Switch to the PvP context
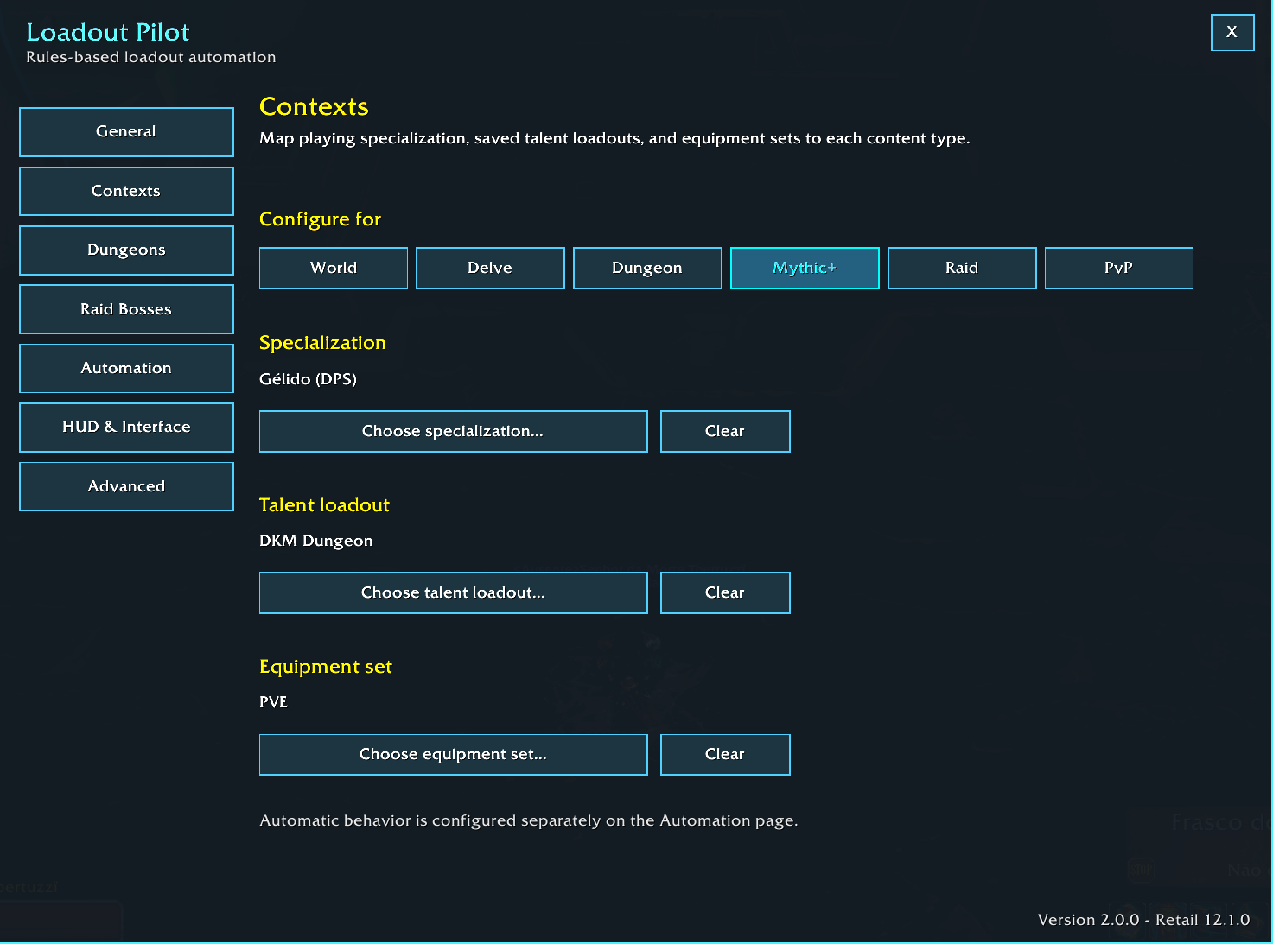Viewport: 1273px width, 944px height. pos(1119,268)
